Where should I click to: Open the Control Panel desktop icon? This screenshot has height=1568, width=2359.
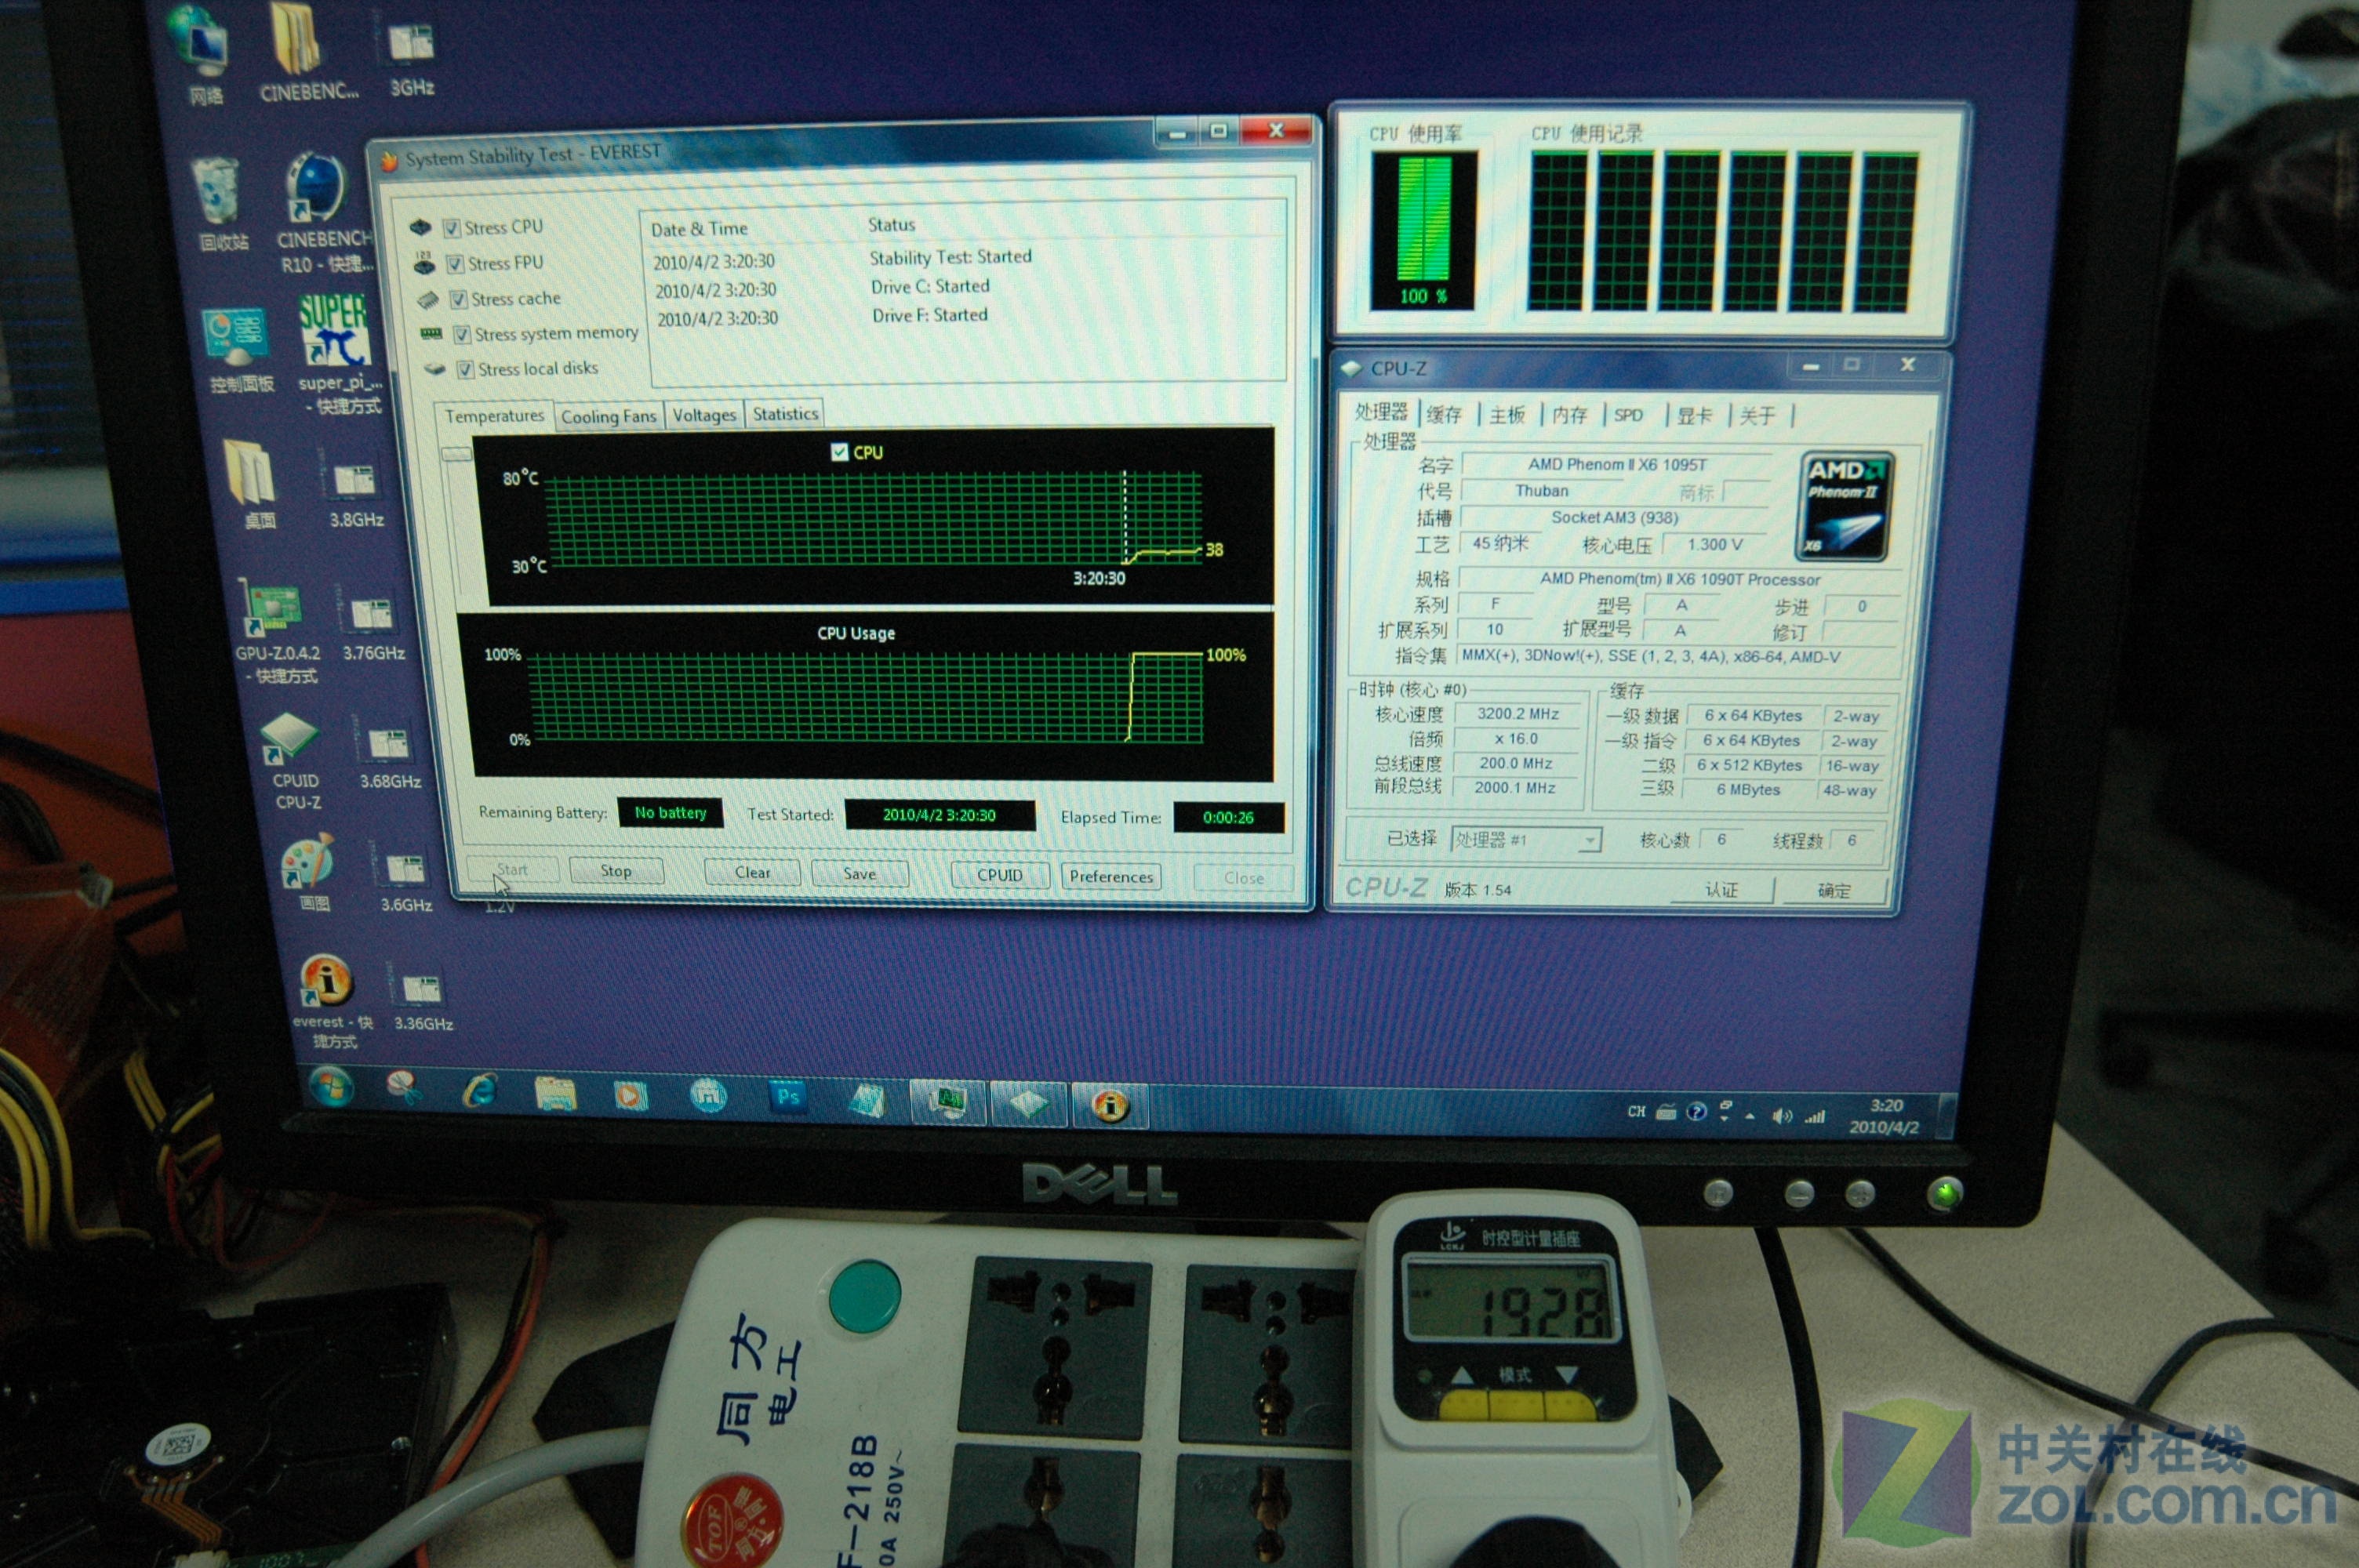(x=238, y=350)
